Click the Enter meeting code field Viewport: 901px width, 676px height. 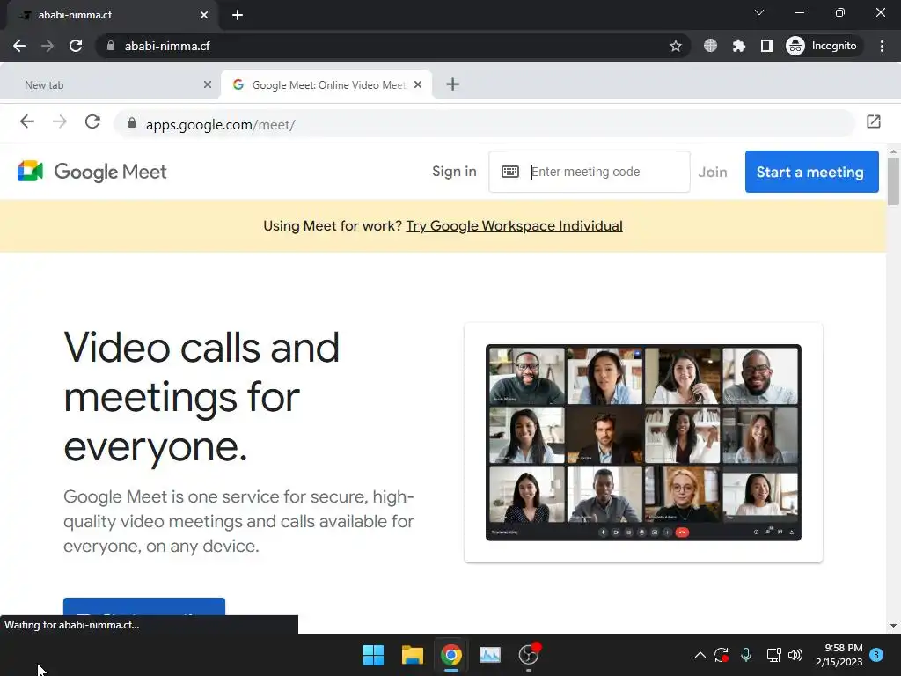point(590,172)
